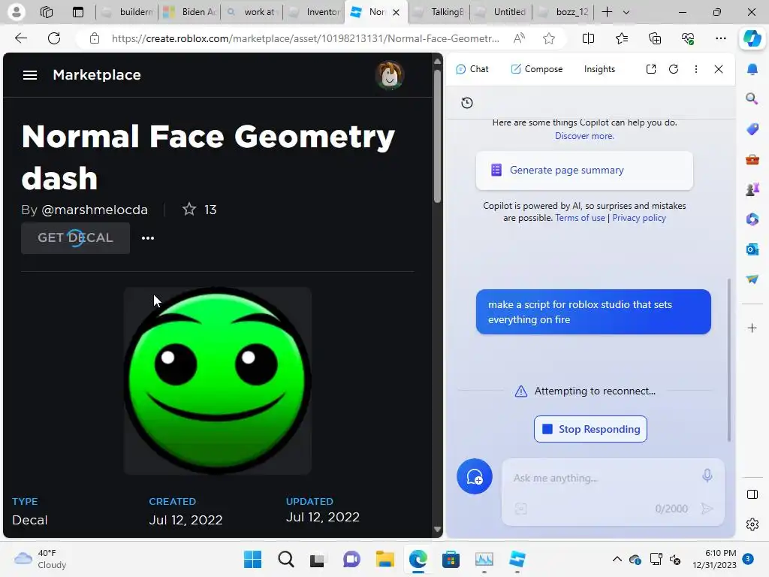Add an image with the screenshot icon

(x=521, y=509)
